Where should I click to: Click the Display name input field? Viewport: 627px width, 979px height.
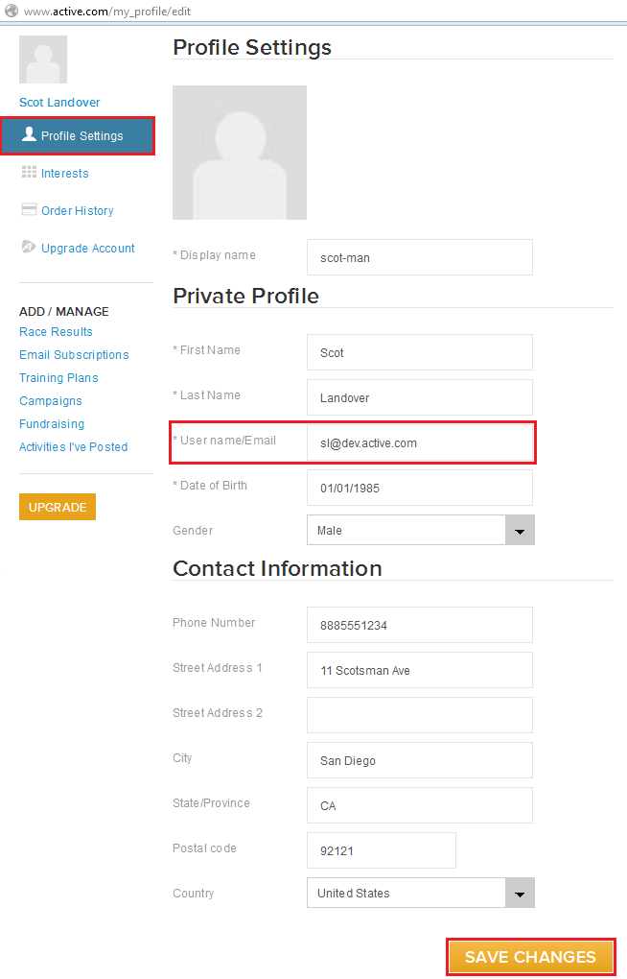click(419, 257)
